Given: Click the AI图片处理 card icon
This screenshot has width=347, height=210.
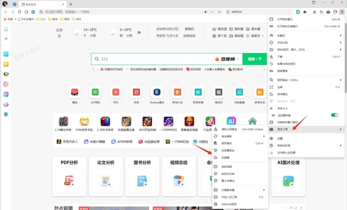Looking at the screenshot, I should (289, 181).
